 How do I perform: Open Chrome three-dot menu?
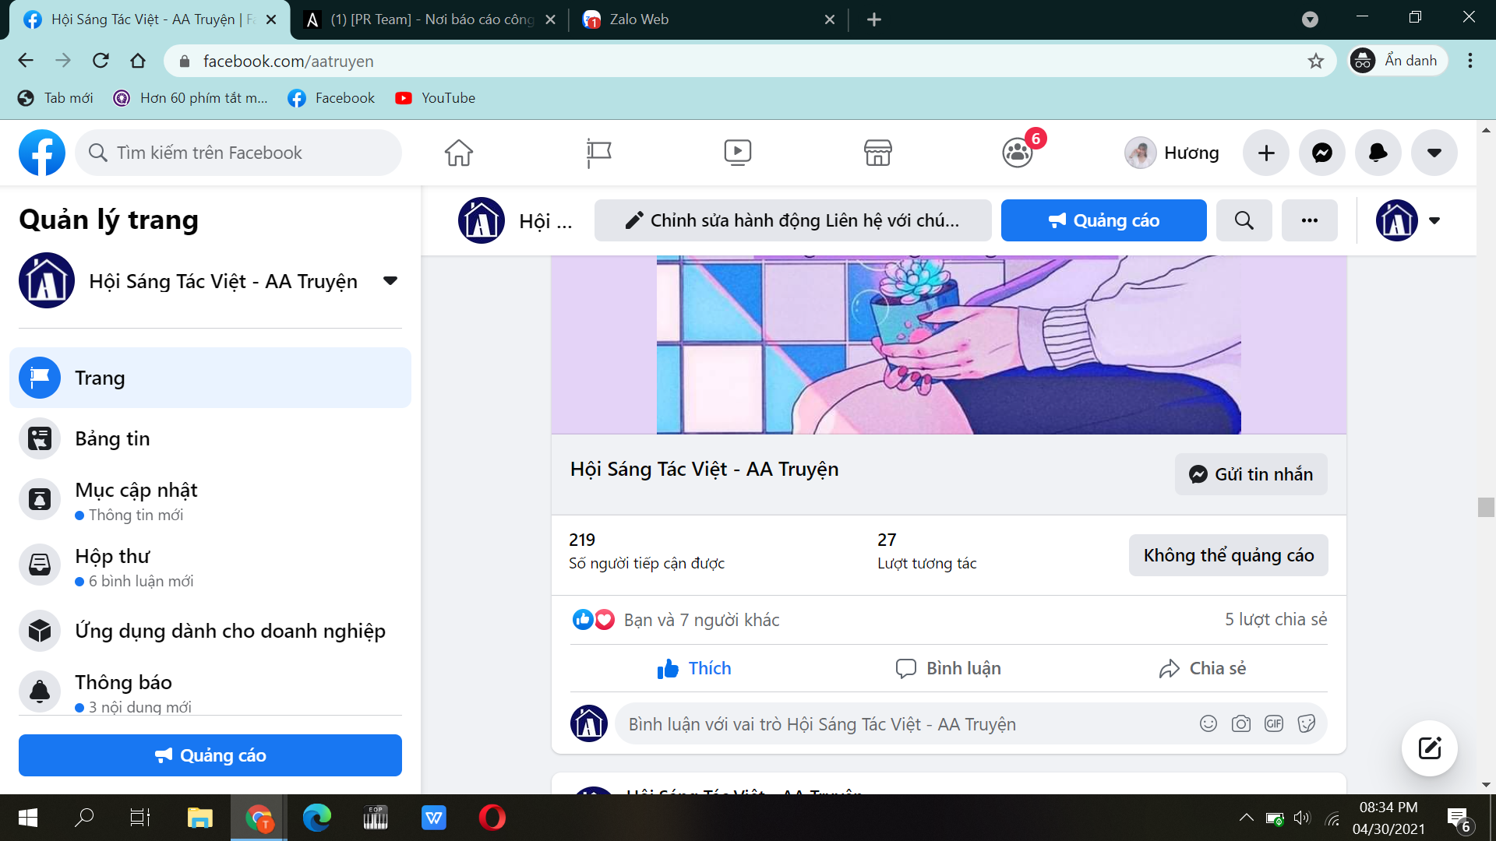pyautogui.click(x=1470, y=61)
